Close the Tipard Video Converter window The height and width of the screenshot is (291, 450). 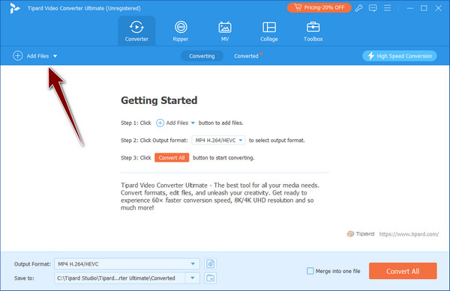(x=438, y=8)
